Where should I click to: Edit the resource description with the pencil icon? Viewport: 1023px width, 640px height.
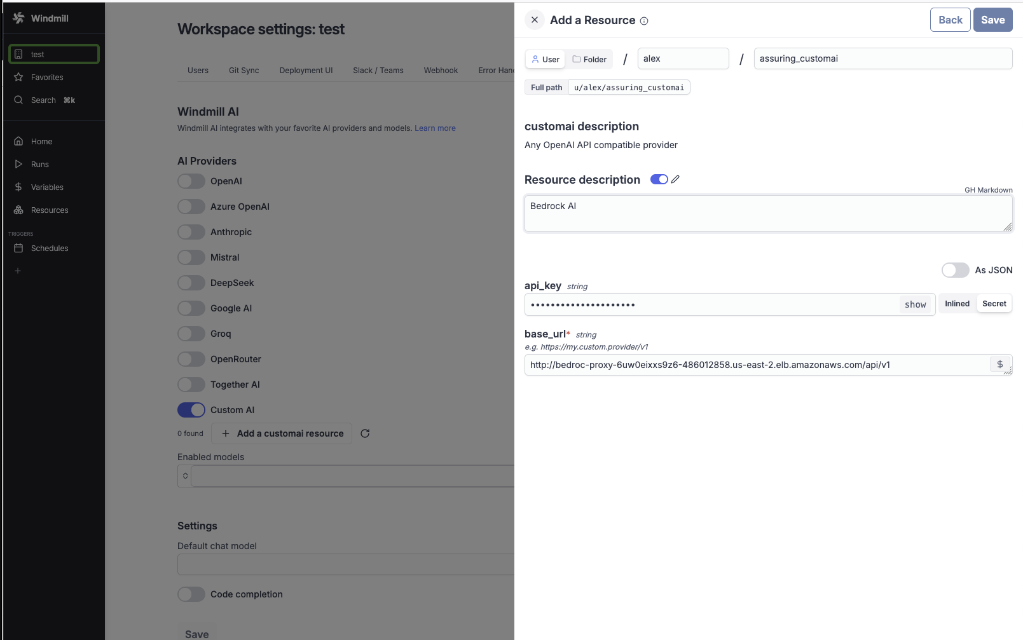click(676, 179)
